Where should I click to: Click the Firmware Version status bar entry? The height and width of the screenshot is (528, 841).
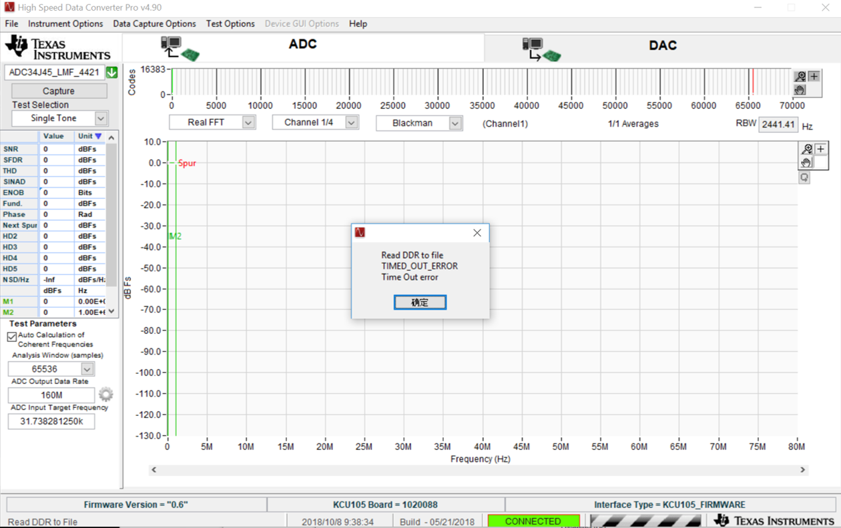[x=136, y=505]
